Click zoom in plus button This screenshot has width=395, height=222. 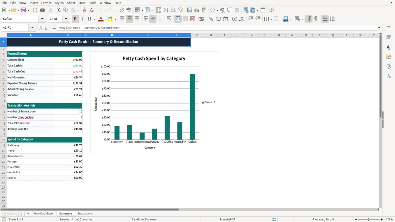(382, 219)
